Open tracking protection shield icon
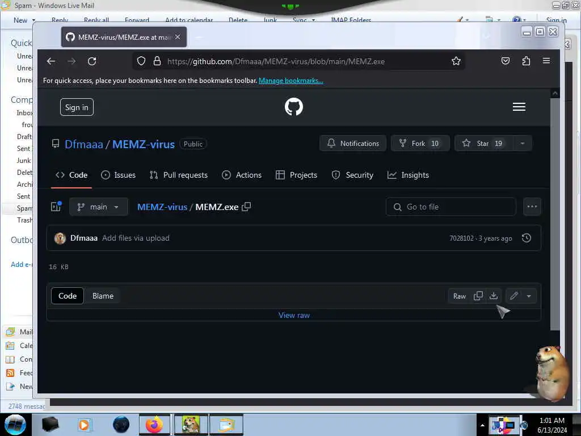The image size is (581, 436). [141, 61]
